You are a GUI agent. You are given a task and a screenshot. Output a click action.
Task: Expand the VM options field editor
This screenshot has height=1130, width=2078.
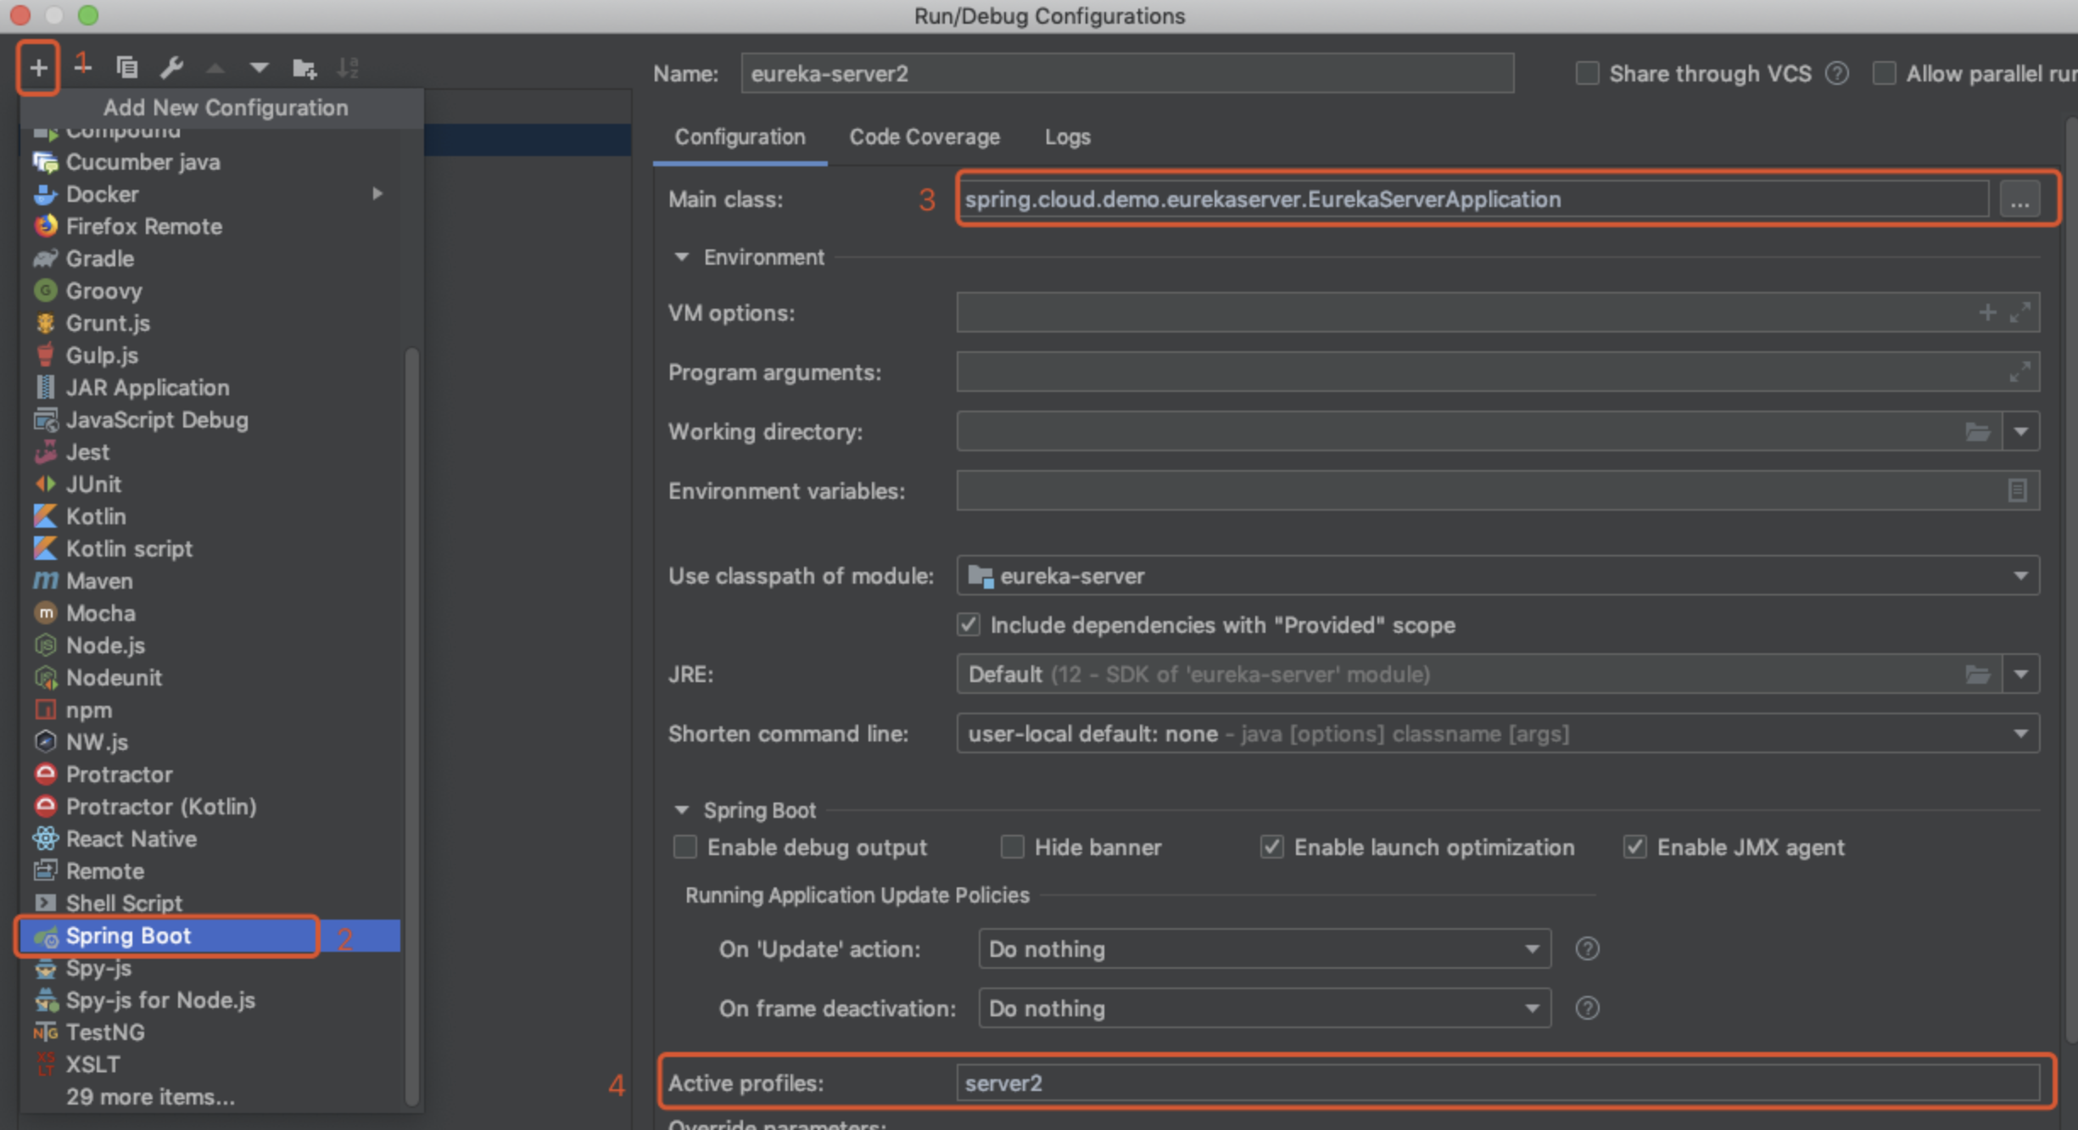pos(2020,312)
